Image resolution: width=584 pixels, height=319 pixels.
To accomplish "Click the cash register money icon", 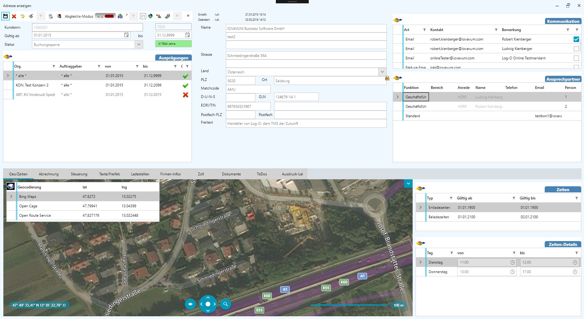I will (167, 16).
